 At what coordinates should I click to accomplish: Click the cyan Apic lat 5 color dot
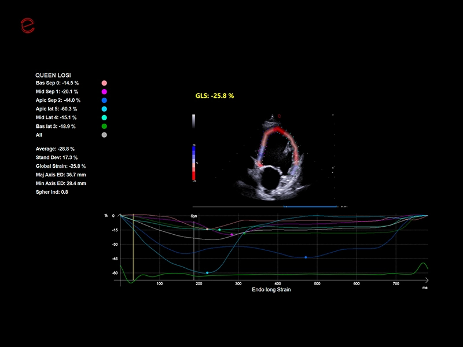(x=104, y=109)
